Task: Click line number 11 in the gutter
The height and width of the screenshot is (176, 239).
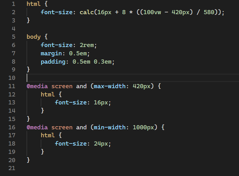Action: pos(12,86)
